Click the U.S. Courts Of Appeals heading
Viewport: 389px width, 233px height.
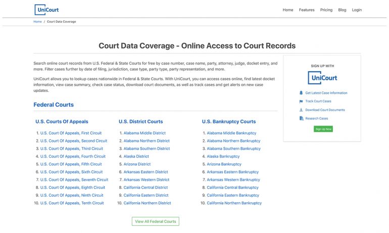point(62,122)
